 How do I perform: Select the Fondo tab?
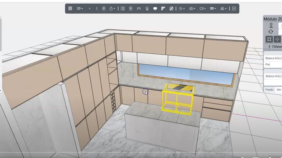(x=269, y=90)
